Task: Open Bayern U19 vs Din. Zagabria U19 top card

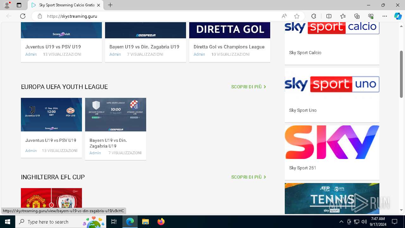Action: point(144,47)
